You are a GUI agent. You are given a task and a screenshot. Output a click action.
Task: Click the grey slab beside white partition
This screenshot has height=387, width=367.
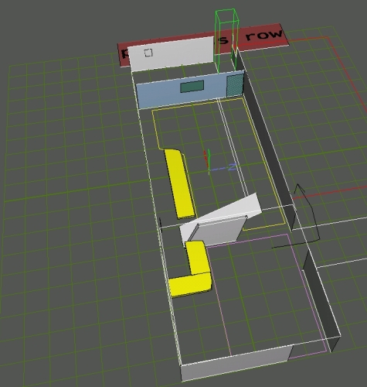tap(219, 231)
